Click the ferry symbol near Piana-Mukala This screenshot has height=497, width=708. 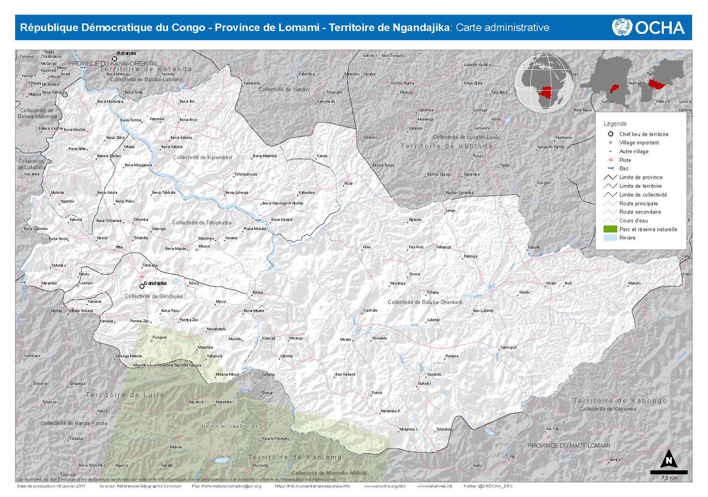pyautogui.click(x=258, y=220)
